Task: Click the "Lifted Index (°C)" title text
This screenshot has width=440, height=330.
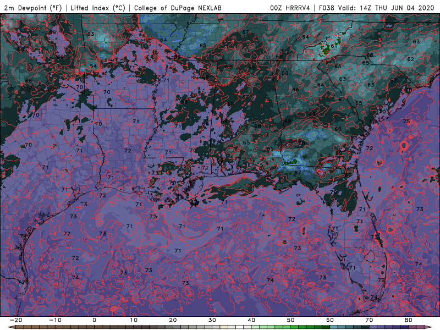Action: [98, 8]
